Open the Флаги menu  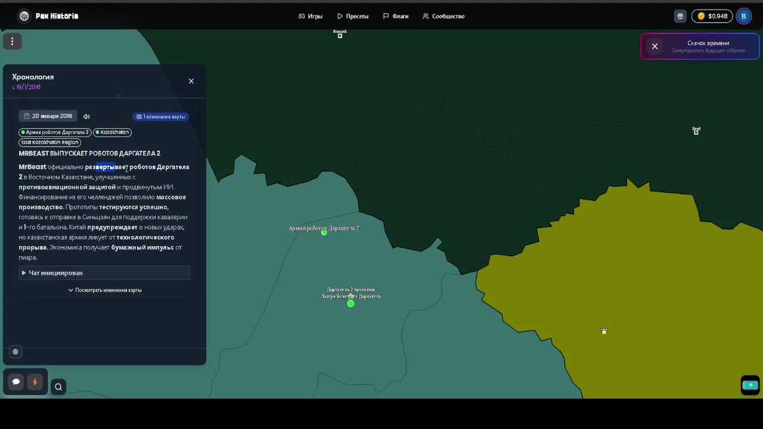396,16
